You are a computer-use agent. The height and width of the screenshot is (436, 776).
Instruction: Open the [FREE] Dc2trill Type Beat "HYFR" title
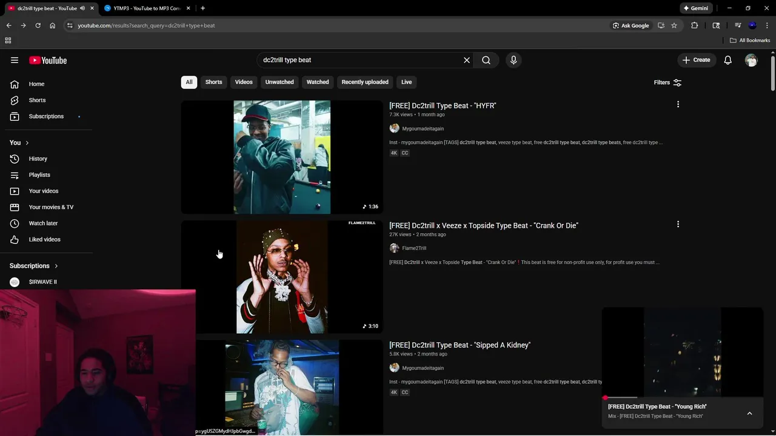[443, 105]
